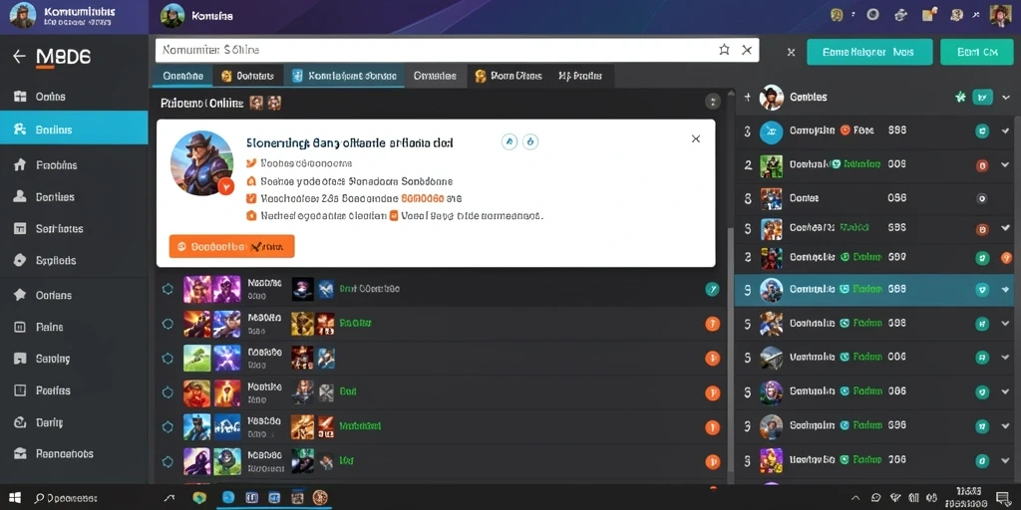Click the small teal button in the Gonbies header
Image resolution: width=1021 pixels, height=510 pixels.
982,98
